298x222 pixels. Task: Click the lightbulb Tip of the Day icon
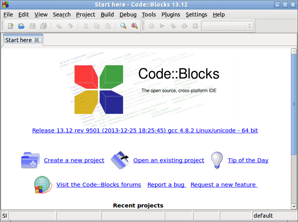coord(217,160)
